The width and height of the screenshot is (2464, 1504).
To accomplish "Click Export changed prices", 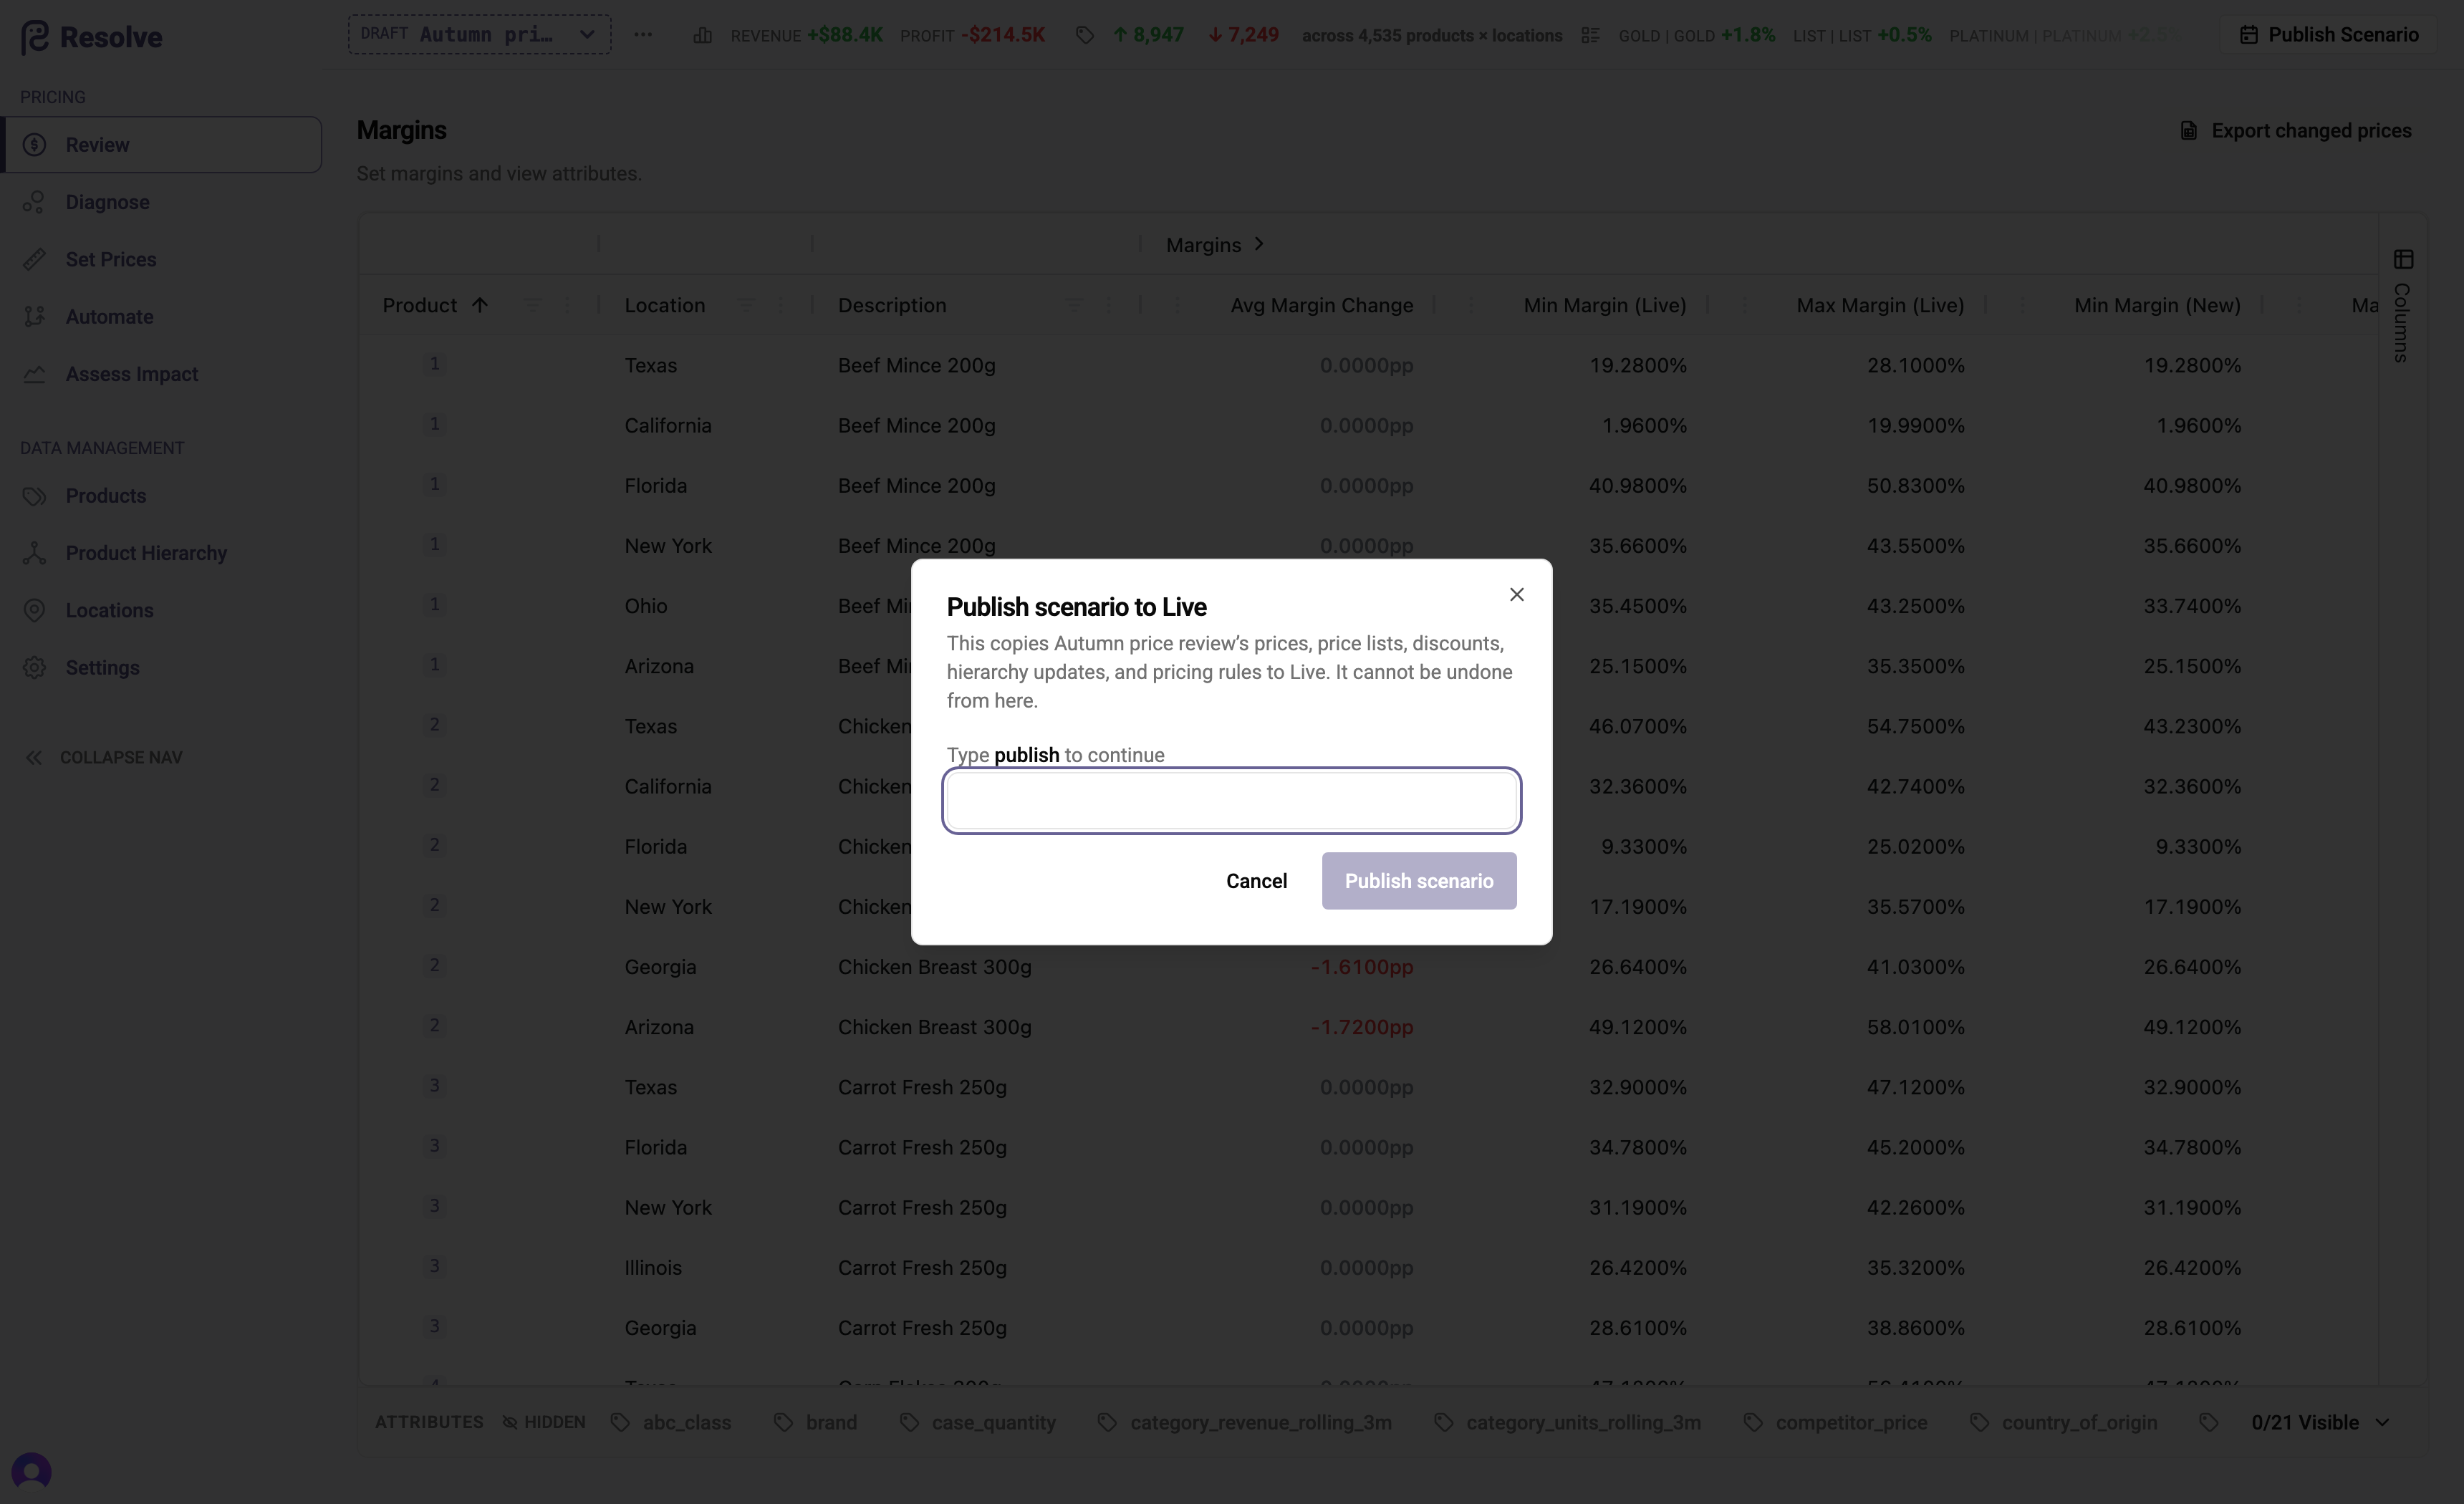I will tap(2296, 131).
